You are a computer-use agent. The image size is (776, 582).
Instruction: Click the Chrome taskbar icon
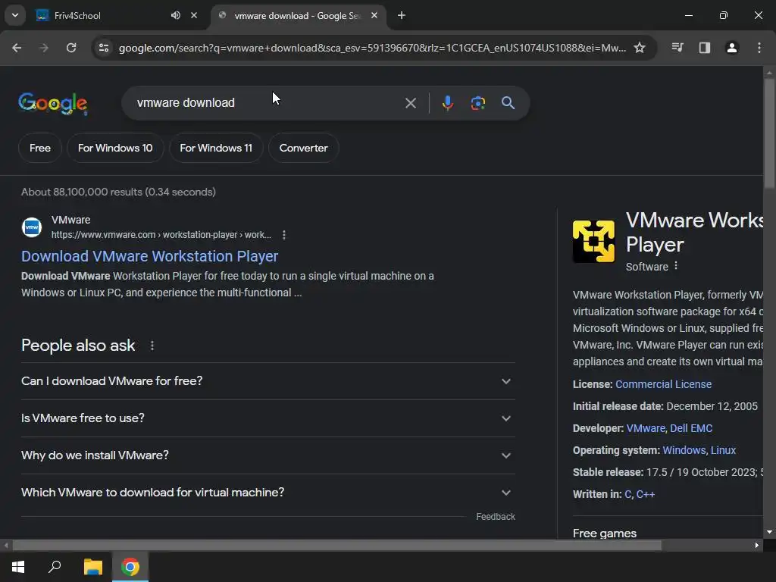pyautogui.click(x=130, y=567)
